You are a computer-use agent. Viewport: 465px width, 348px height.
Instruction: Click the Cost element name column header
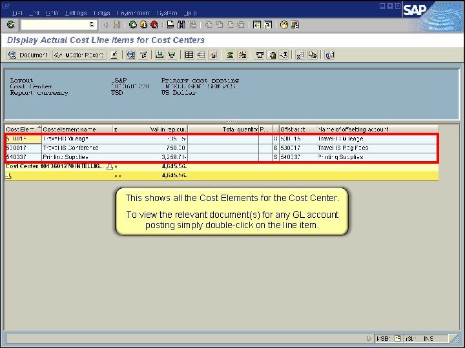point(77,130)
